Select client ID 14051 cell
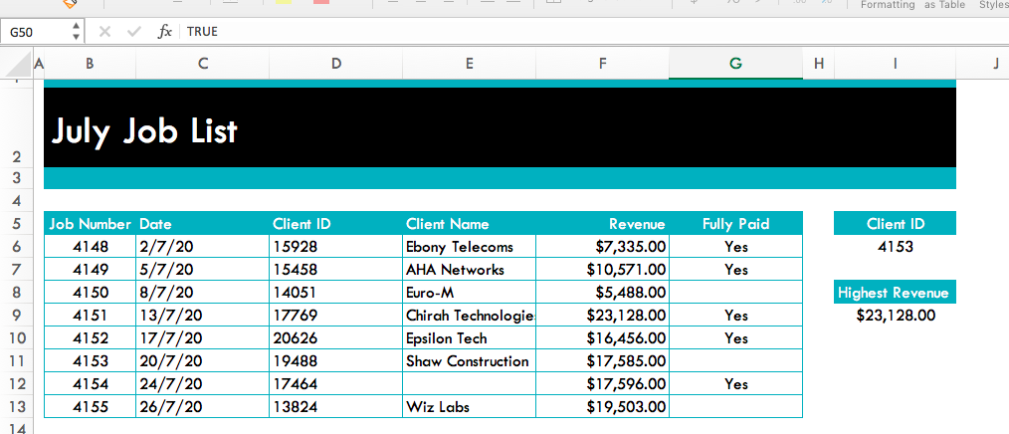Screen dimensions: 1009x434 [336, 293]
